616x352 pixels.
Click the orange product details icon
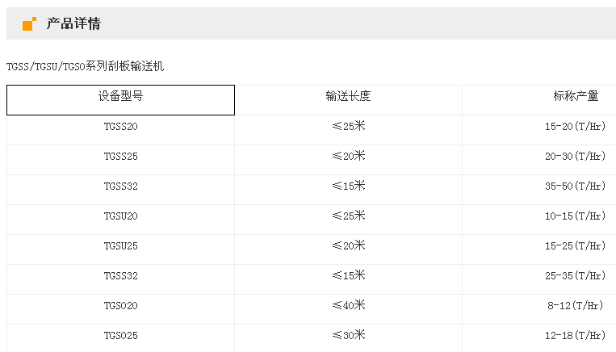point(29,23)
